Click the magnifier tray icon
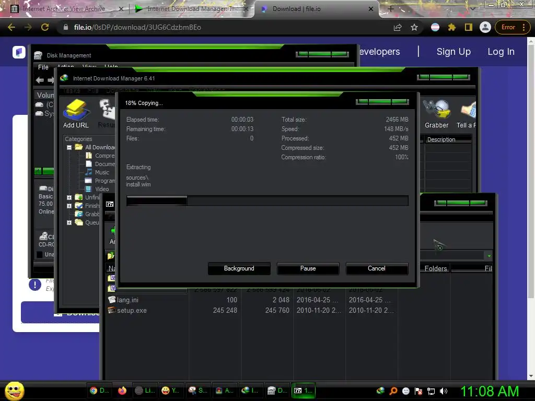 pos(393,391)
